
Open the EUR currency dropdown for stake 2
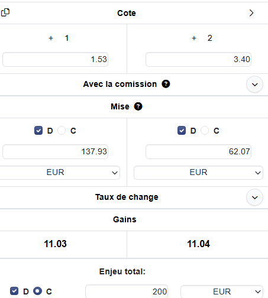coord(198,173)
